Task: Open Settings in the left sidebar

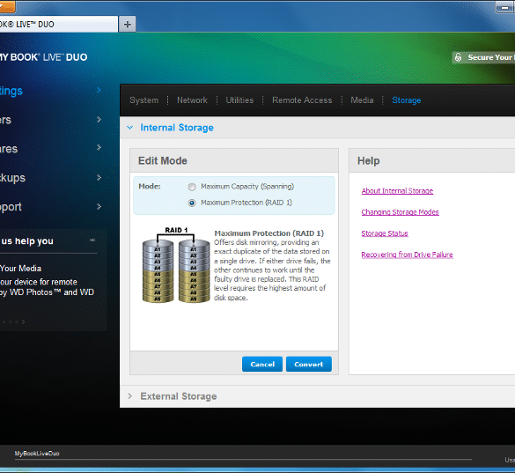Action: [x=11, y=91]
